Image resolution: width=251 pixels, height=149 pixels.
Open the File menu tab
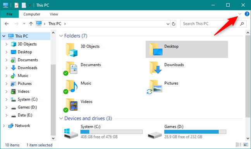[9, 14]
